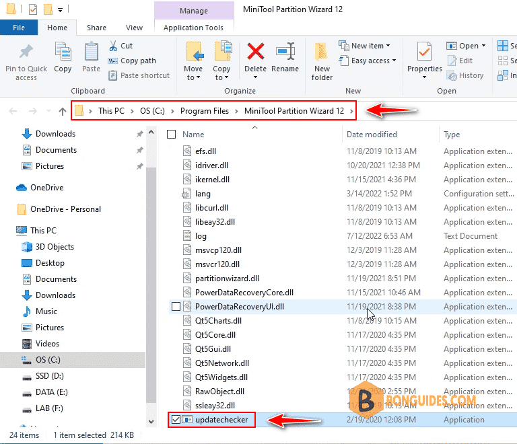The height and width of the screenshot is (444, 517).
Task: Select the Qt5Network.dll file
Action: coord(222,363)
